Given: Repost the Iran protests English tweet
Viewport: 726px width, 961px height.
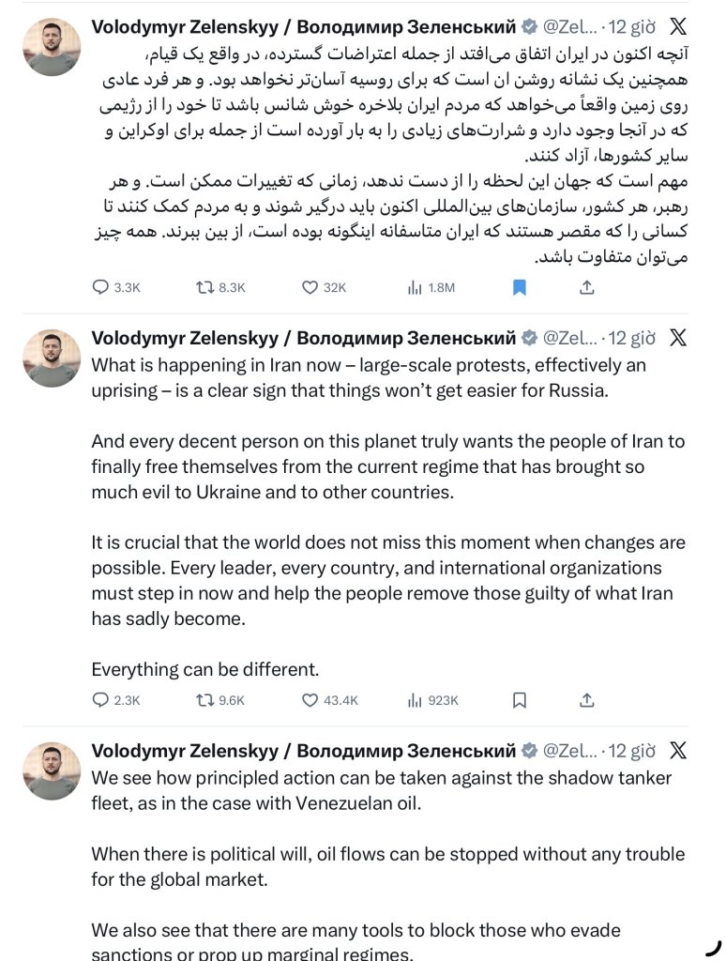Looking at the screenshot, I should (203, 700).
